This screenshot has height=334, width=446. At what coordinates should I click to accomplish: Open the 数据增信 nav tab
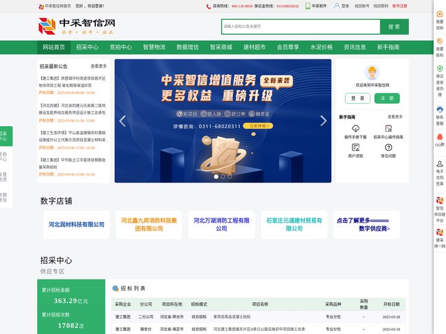point(188,47)
